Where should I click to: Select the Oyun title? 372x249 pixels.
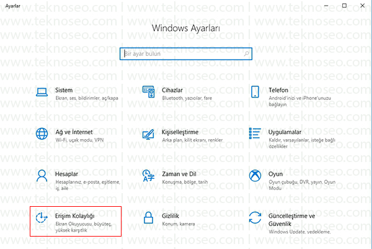tap(275, 174)
